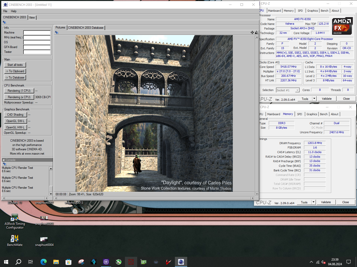Click Validate in the lower CPU-Z window
357x267 pixels.
326,202
